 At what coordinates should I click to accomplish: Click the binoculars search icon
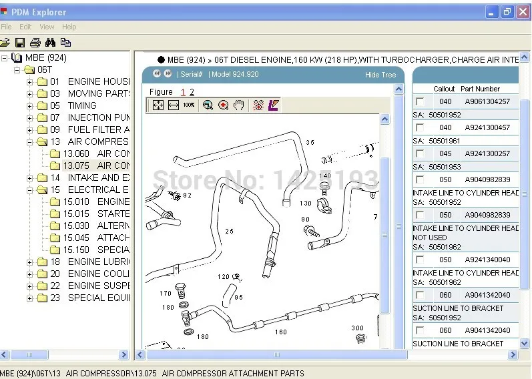49,42
